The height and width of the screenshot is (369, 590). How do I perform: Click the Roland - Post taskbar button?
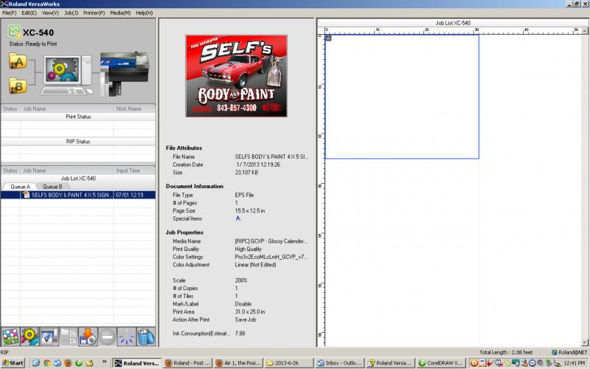point(188,363)
